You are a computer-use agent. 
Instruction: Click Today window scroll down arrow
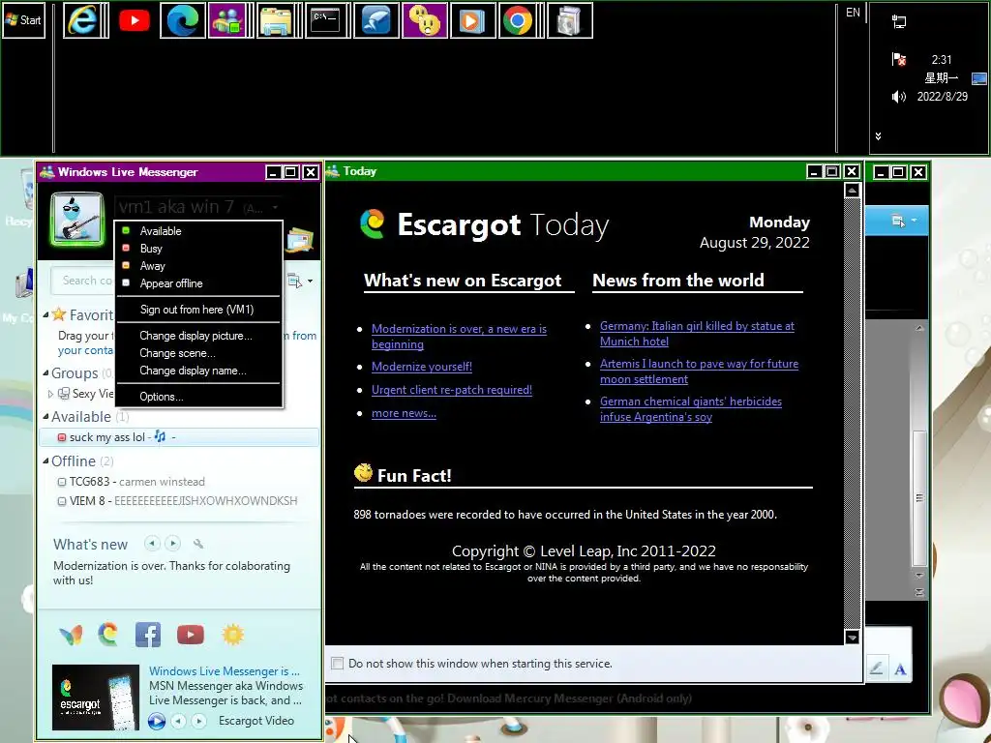(x=852, y=638)
